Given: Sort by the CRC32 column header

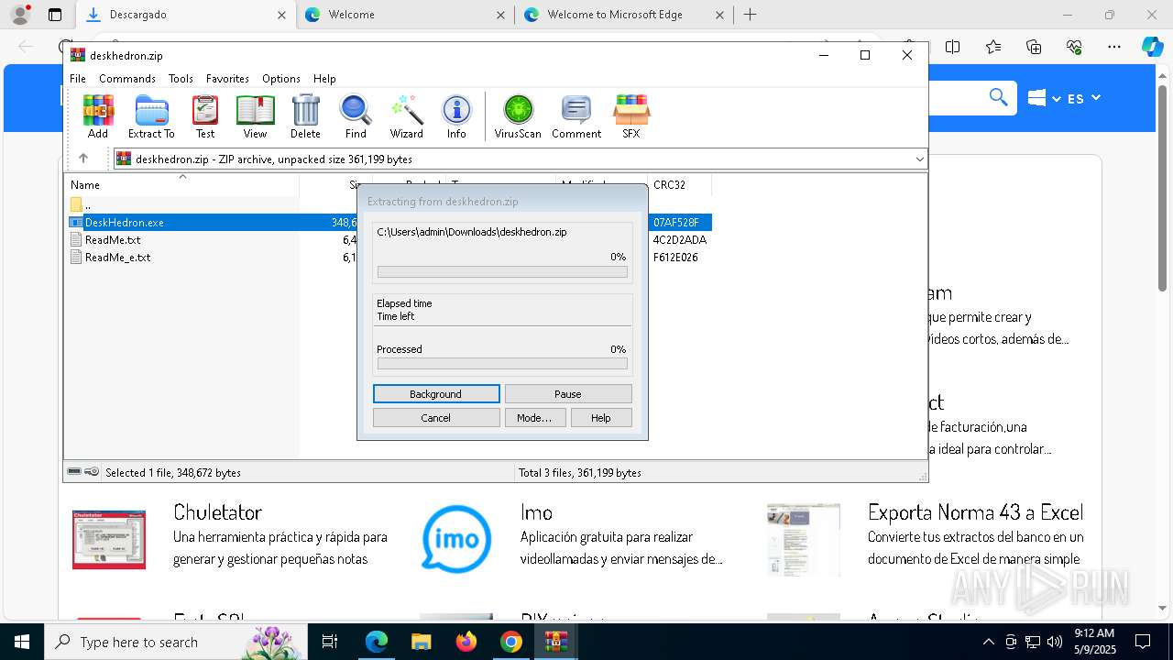Looking at the screenshot, I should (x=679, y=184).
